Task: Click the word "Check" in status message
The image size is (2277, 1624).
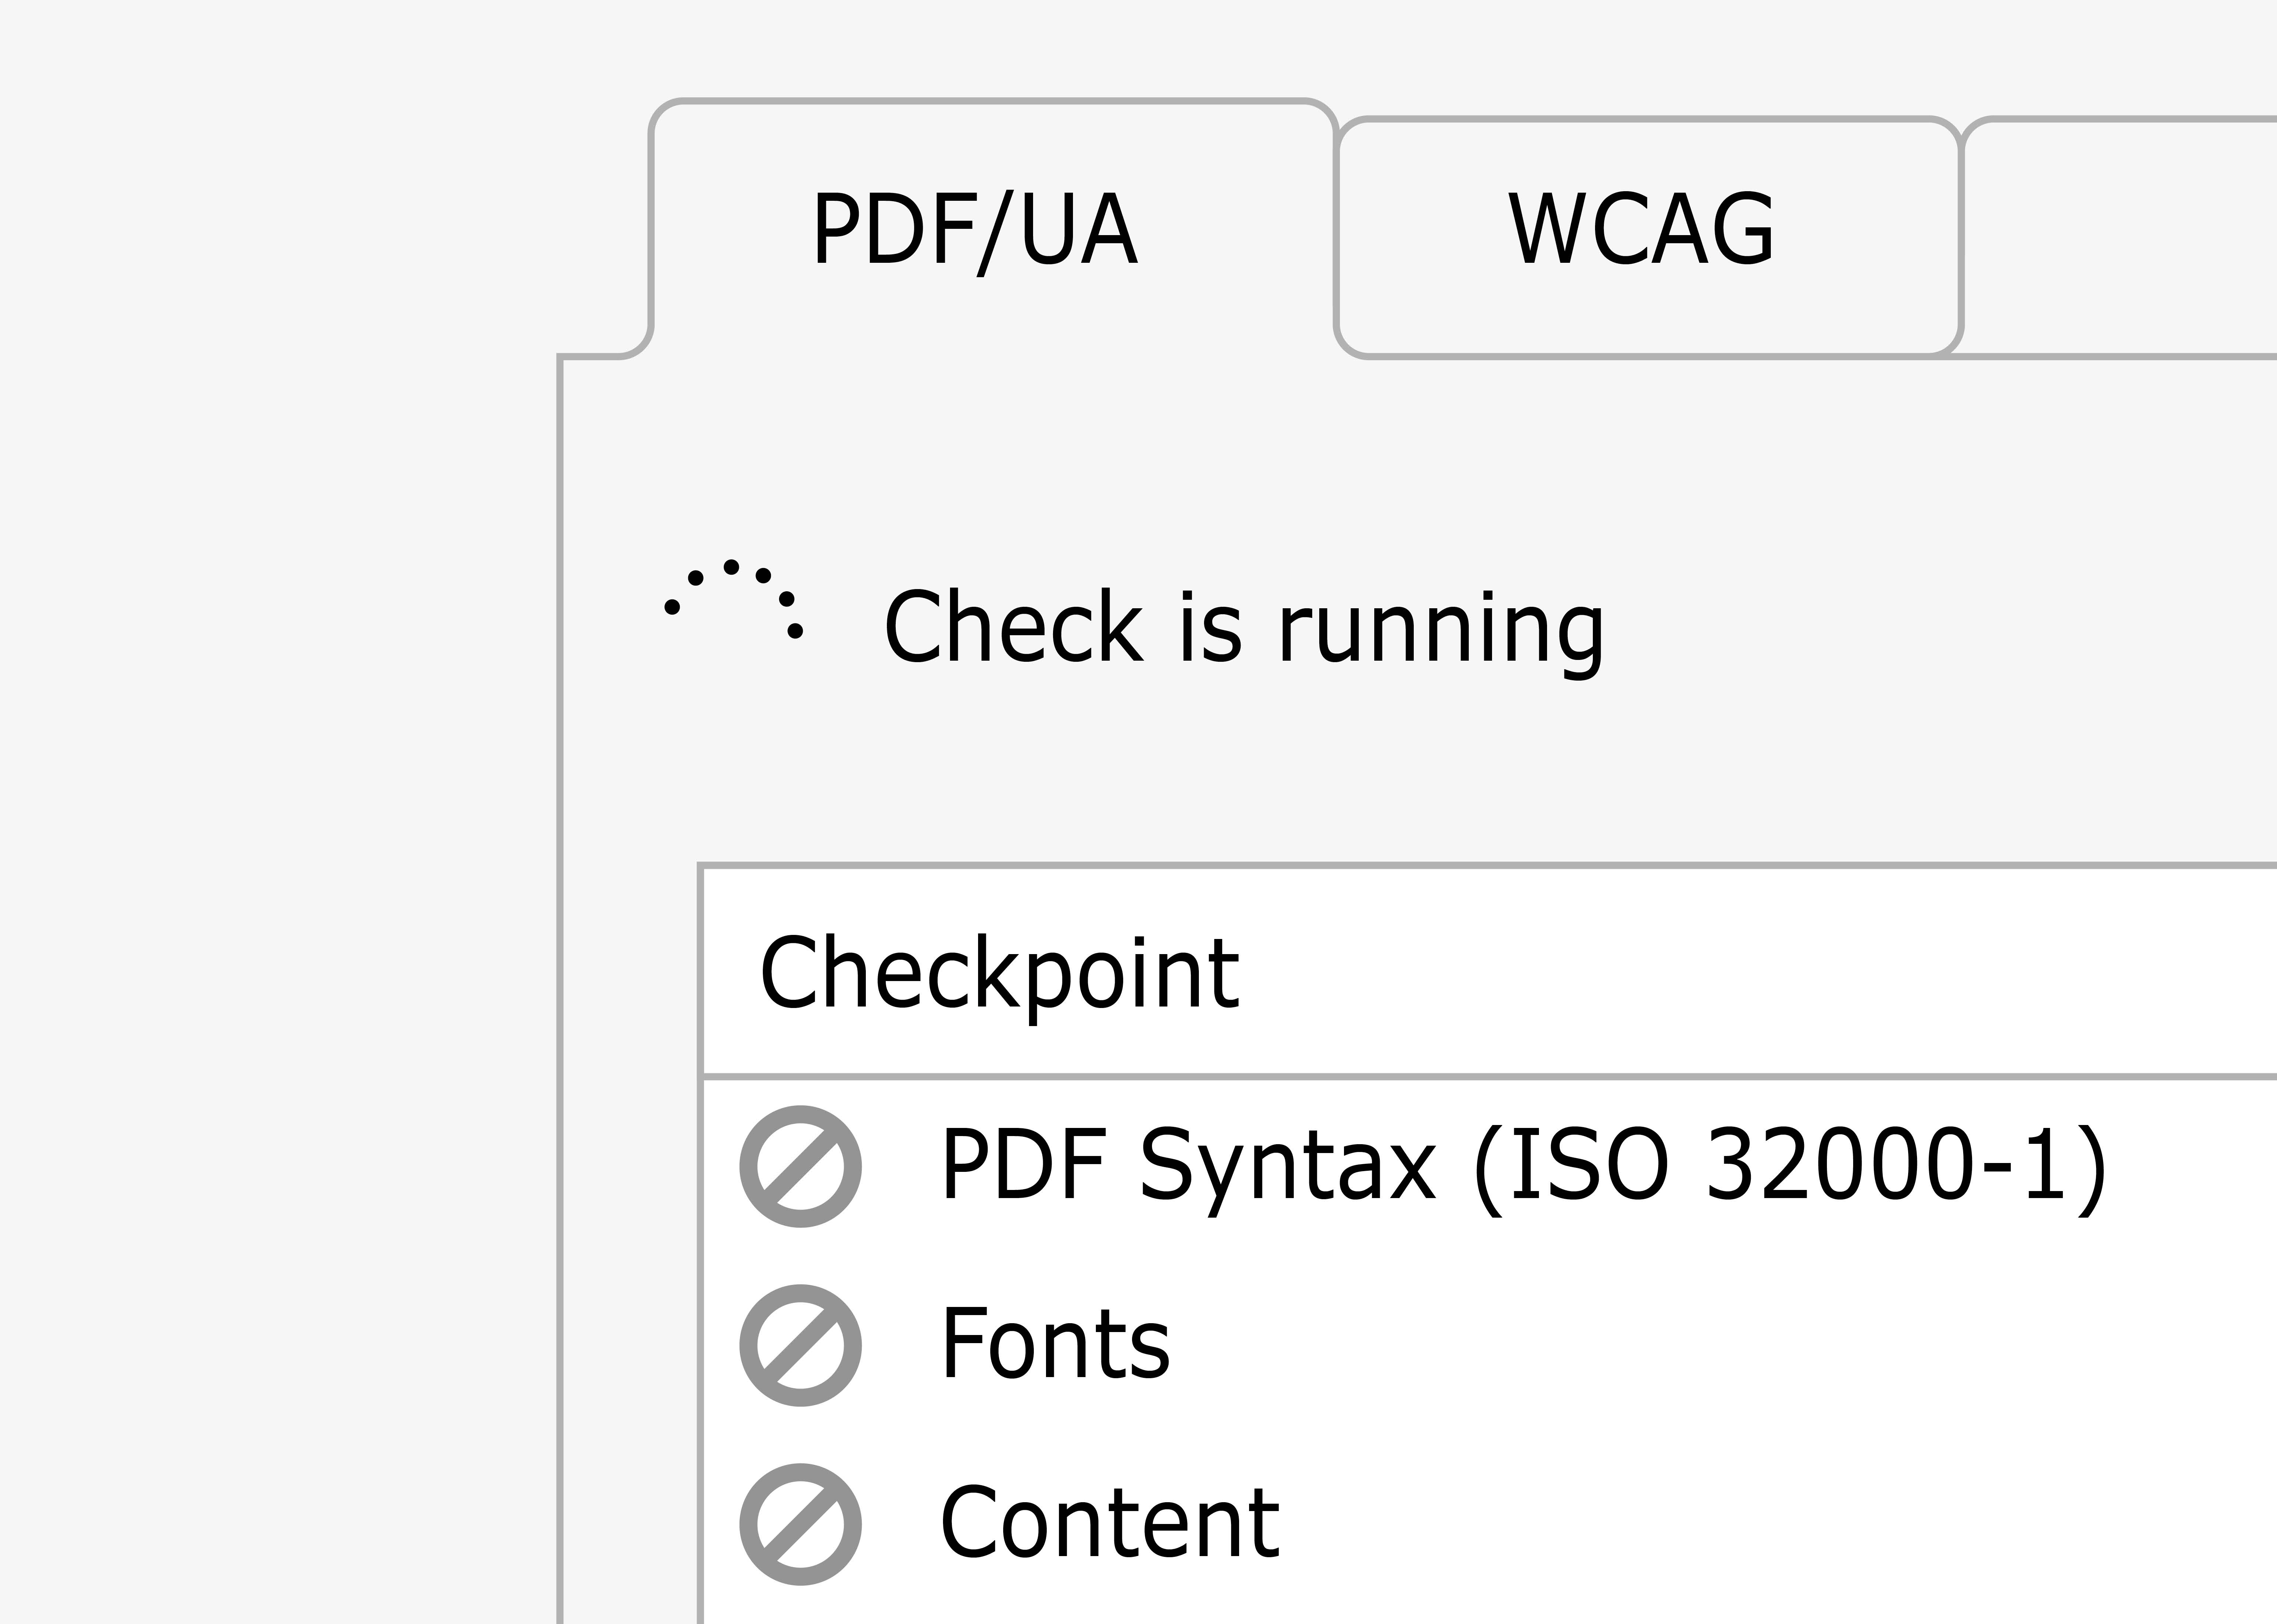Action: 1014,626
